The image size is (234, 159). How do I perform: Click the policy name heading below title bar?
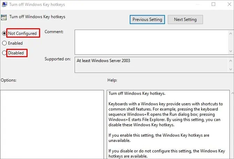[37, 17]
